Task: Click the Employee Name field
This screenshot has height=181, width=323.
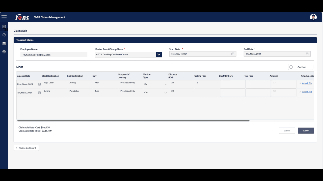Action: pos(54,55)
